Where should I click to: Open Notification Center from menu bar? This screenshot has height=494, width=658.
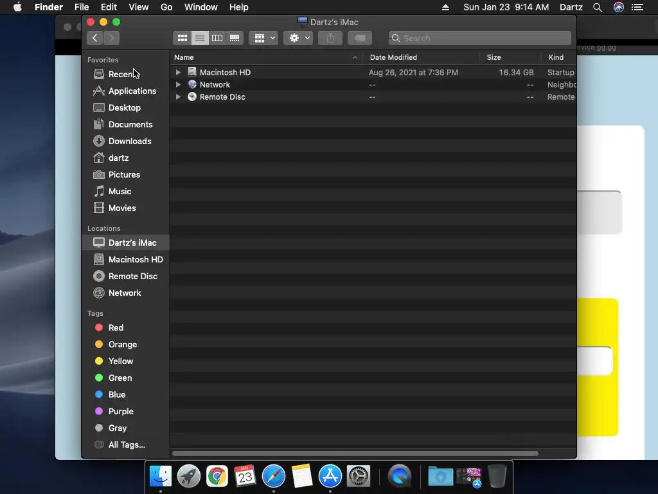(637, 7)
